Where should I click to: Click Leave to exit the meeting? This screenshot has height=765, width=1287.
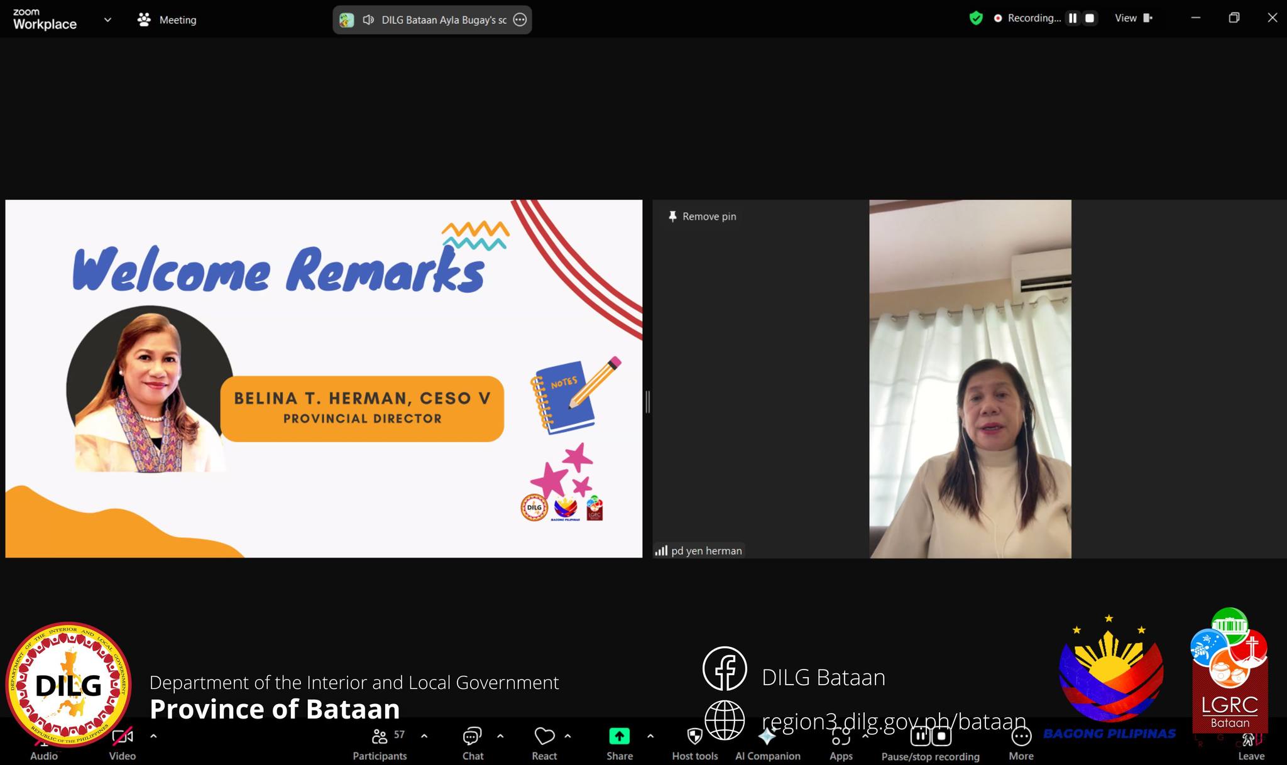point(1251,746)
